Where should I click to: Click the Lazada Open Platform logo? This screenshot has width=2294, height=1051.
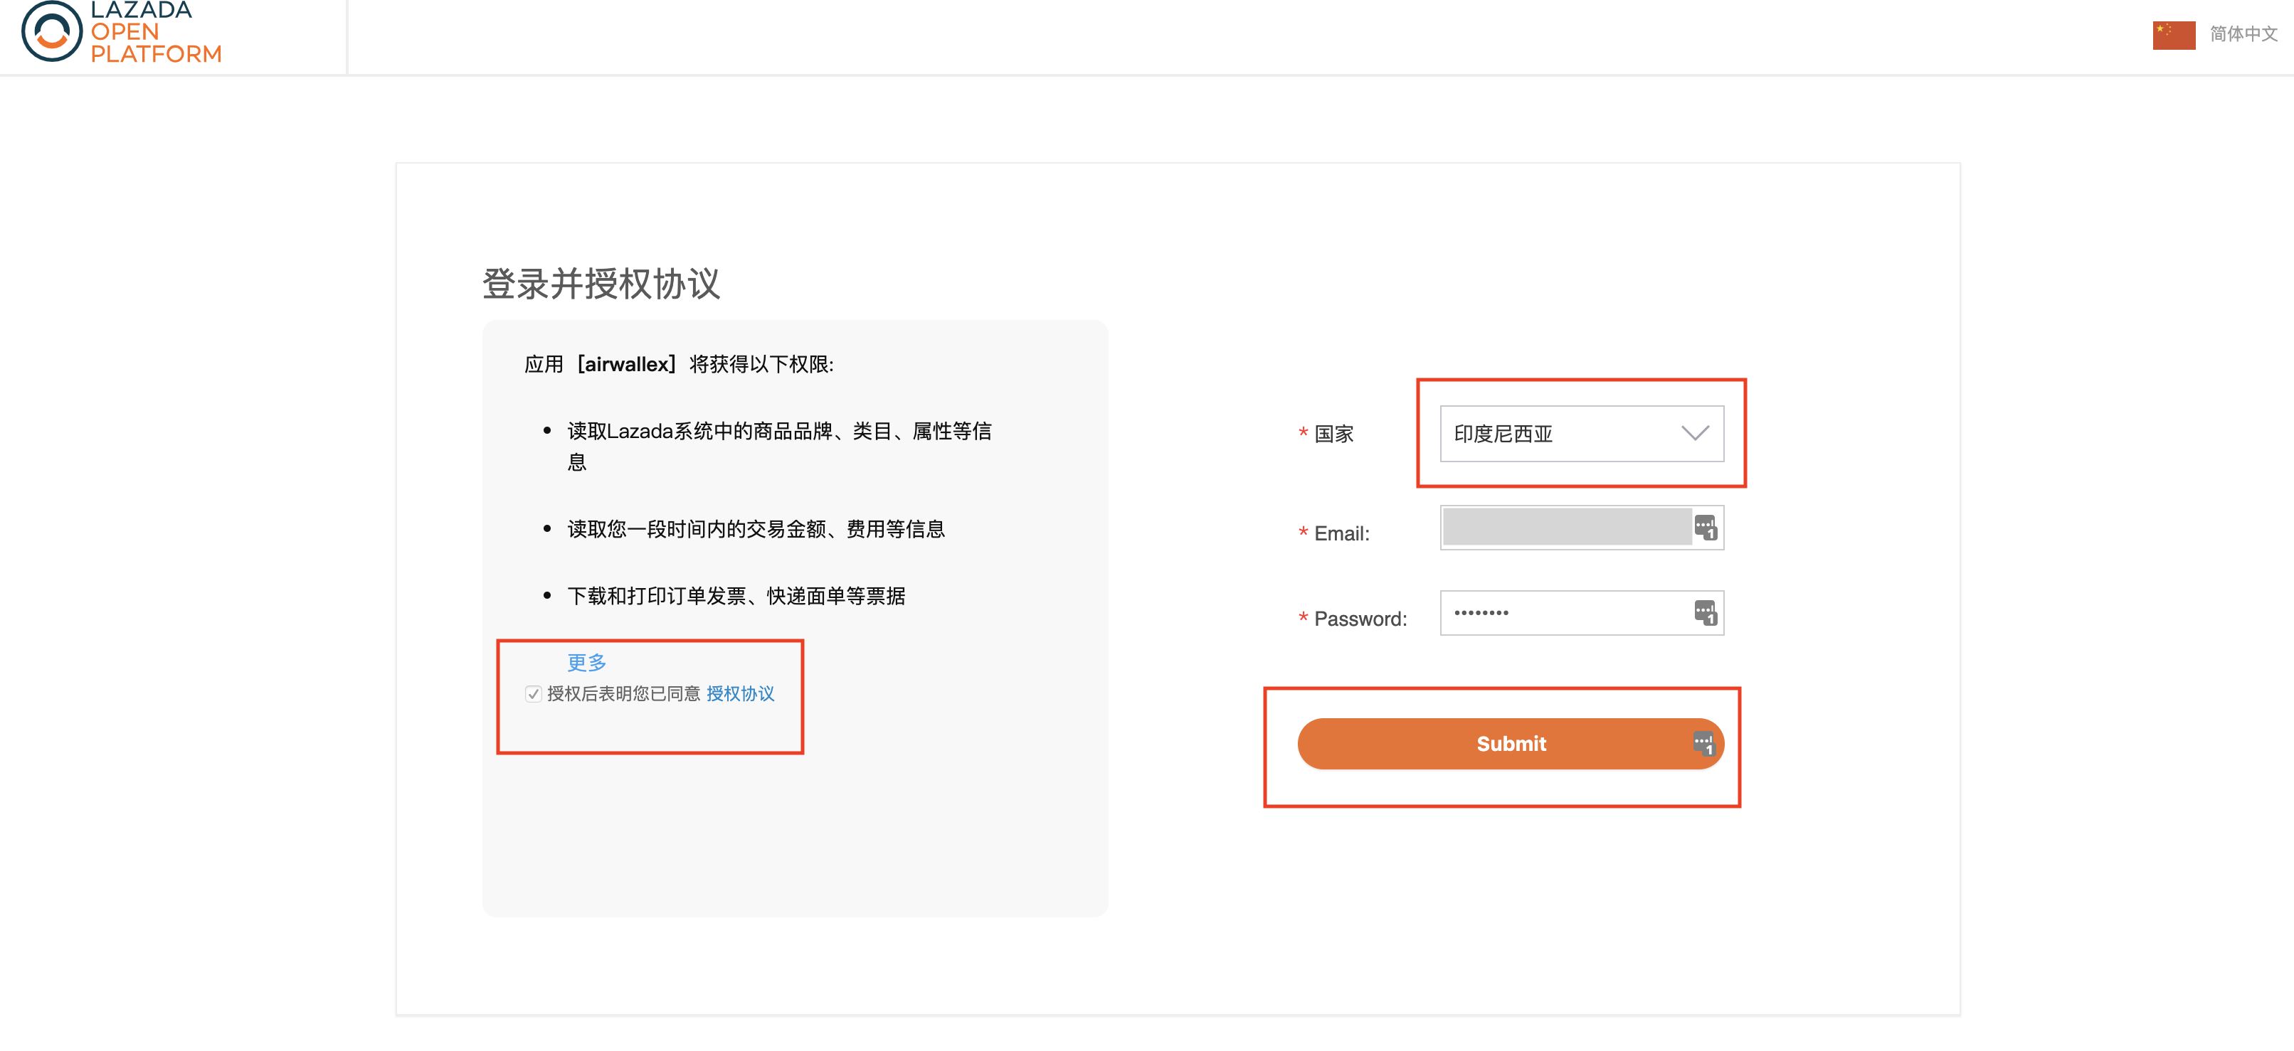(121, 32)
